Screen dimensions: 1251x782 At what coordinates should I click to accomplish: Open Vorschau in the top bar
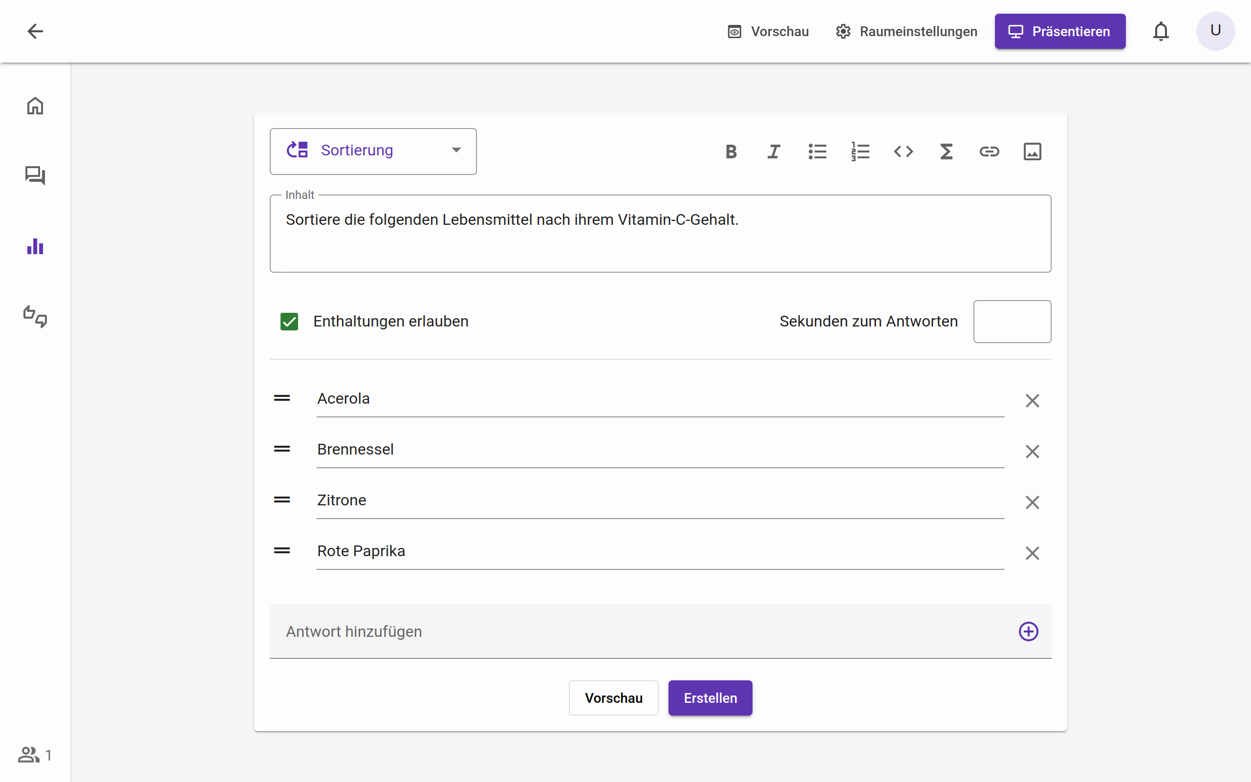tap(768, 32)
